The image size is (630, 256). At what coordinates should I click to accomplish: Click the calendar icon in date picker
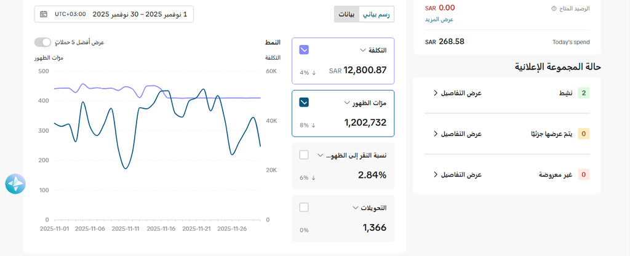(44, 14)
